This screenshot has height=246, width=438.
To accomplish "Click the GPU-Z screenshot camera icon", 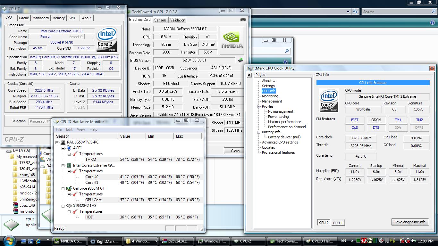I will (x=243, y=20).
